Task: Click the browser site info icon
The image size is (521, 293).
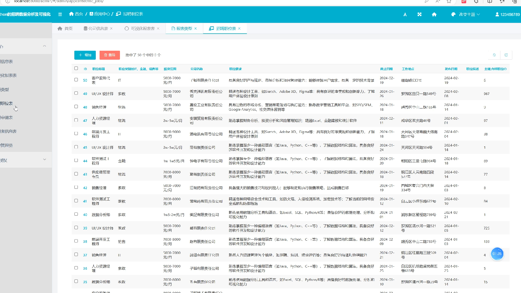Action: [x=8, y=1]
